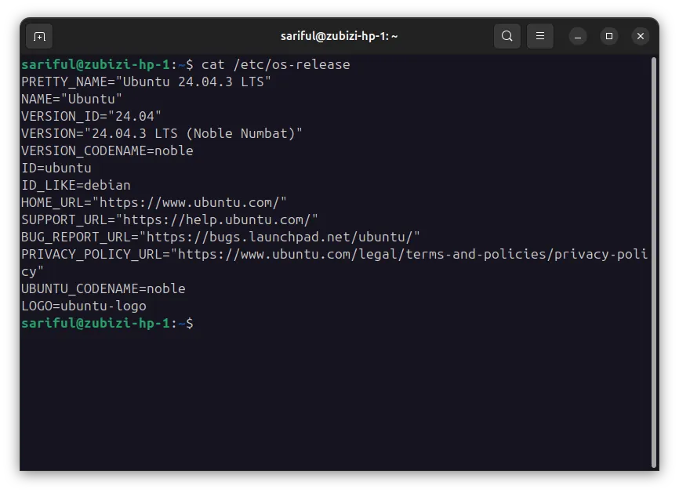Click the search magnifier icon
679x493 pixels.
pyautogui.click(x=507, y=36)
